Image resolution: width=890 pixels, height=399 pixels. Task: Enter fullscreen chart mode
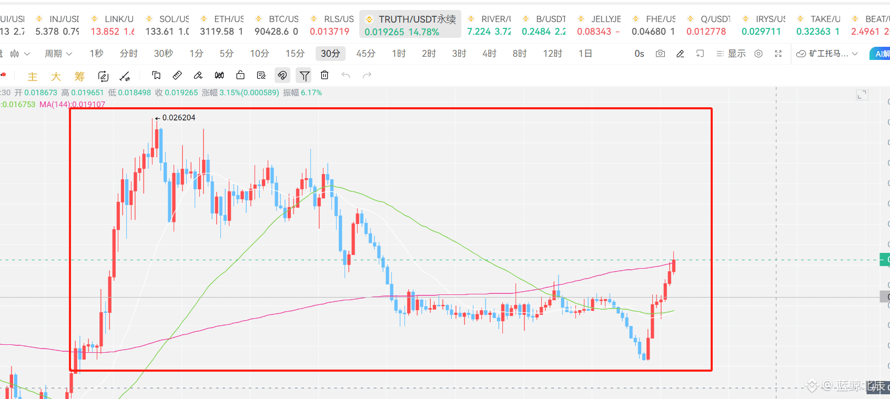(778, 54)
